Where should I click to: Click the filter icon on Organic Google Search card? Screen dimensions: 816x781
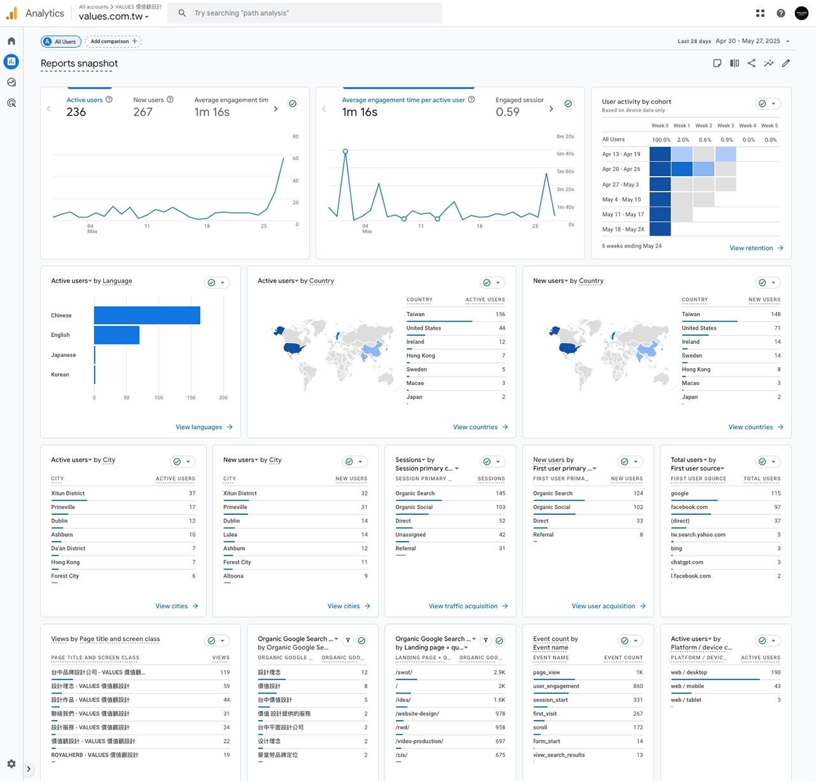coord(348,640)
